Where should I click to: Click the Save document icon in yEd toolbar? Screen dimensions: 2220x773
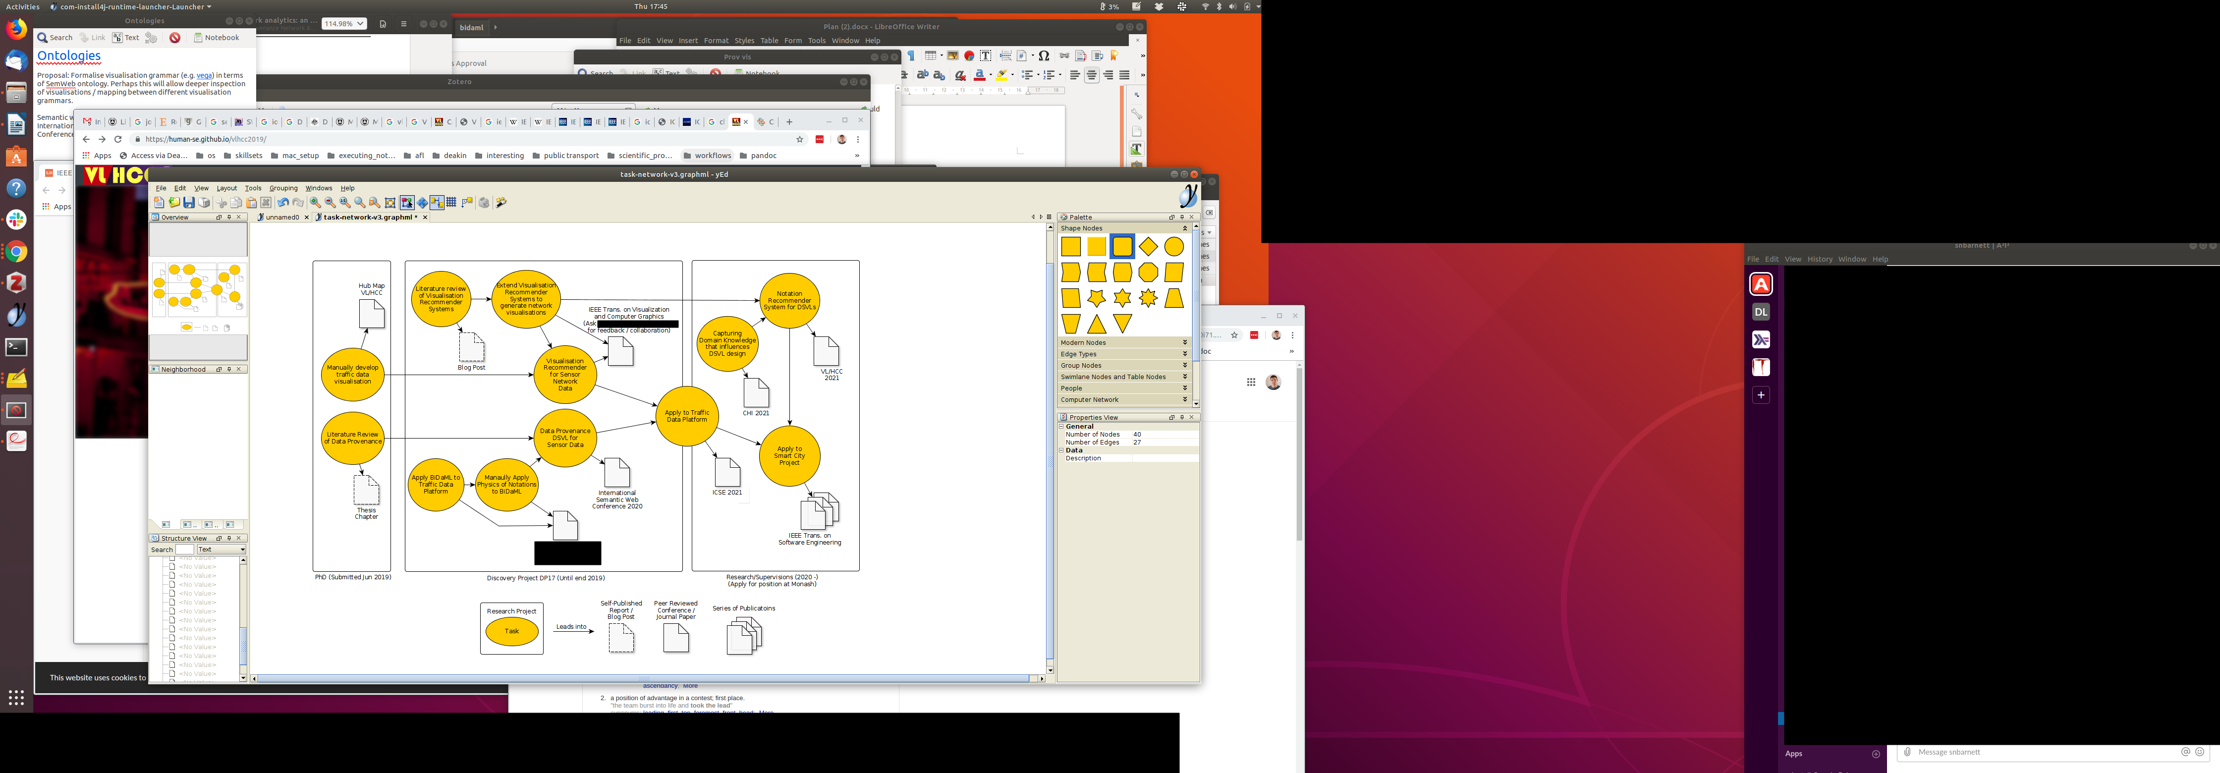(x=189, y=203)
